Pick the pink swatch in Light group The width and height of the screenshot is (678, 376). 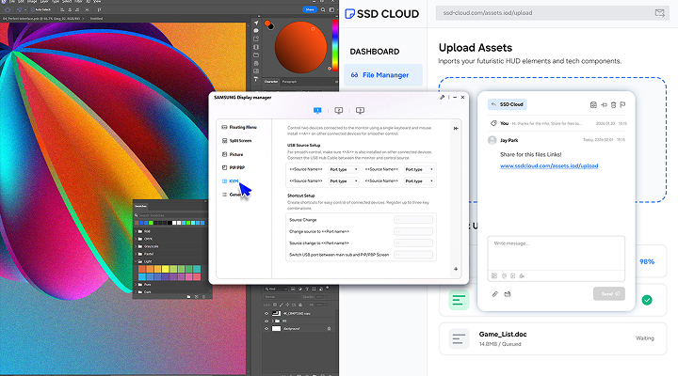pos(189,276)
